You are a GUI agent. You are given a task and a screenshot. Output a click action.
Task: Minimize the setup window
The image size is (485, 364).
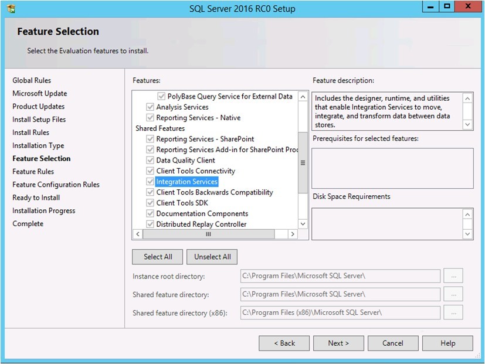[430, 6]
